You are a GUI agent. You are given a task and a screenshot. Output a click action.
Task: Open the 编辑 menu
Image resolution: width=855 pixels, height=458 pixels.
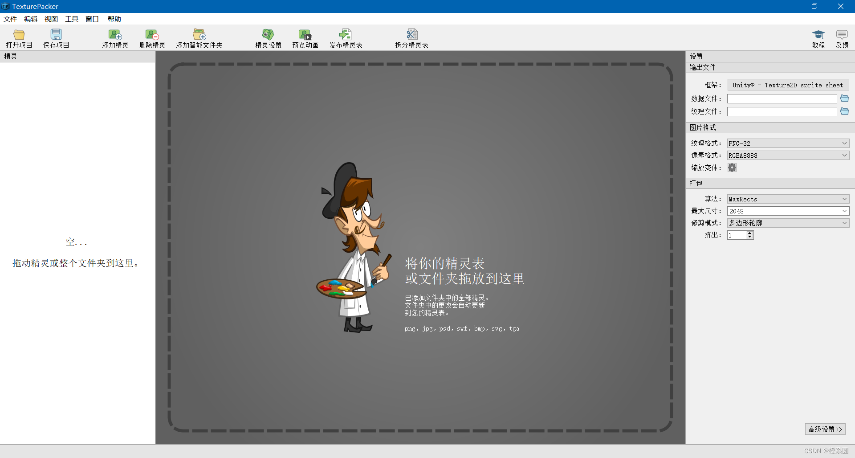coord(31,19)
